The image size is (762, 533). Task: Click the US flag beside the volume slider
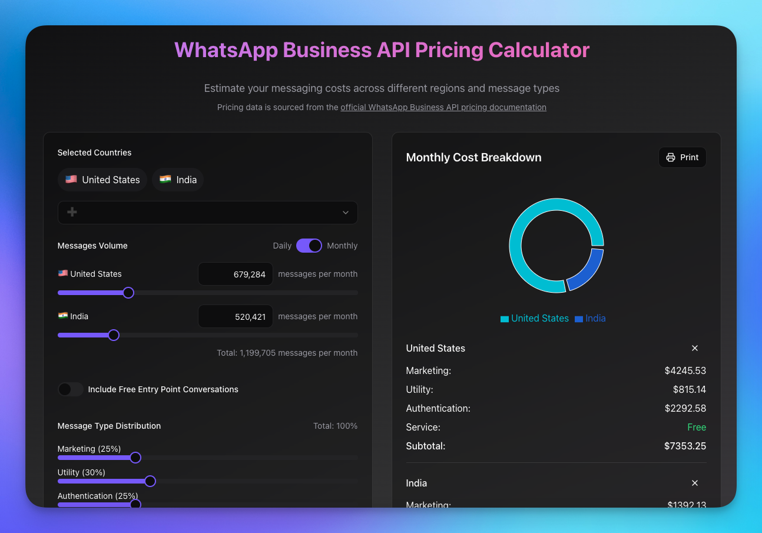coord(62,273)
